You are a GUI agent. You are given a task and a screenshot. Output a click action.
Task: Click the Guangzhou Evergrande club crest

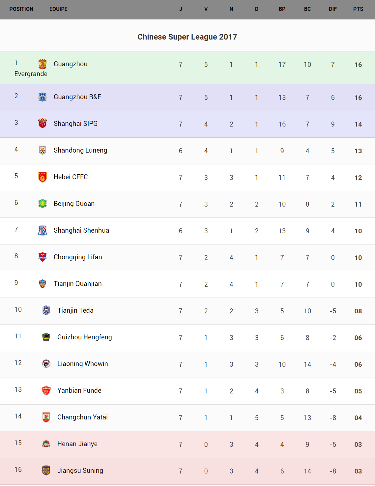[43, 64]
